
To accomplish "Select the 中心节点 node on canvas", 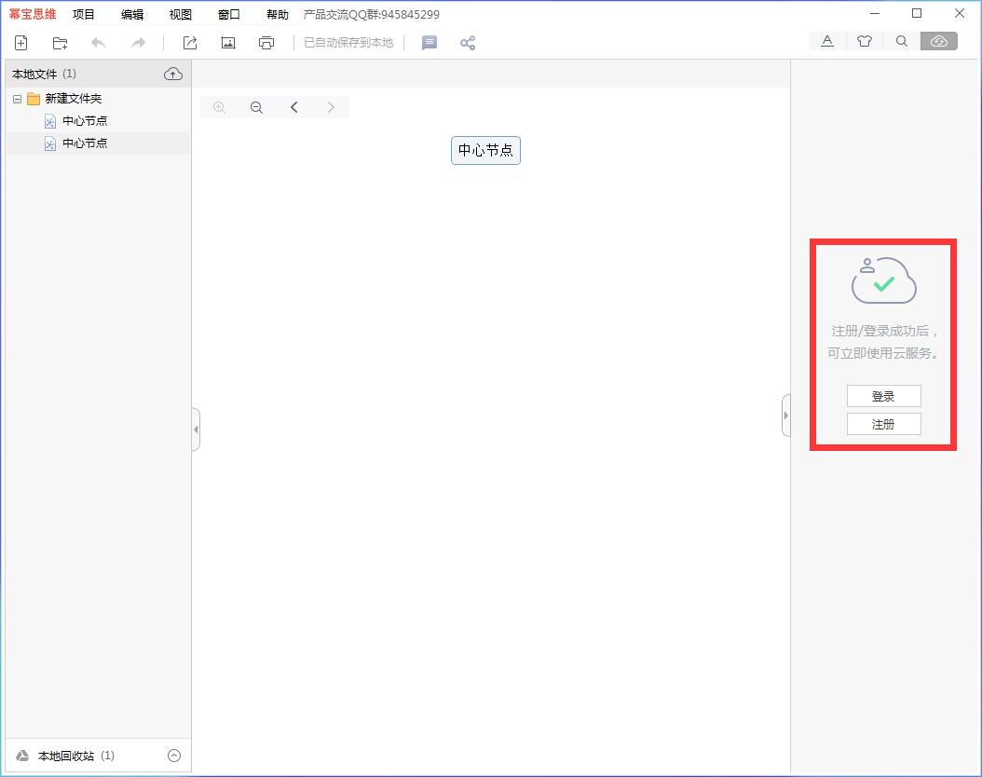I will (485, 150).
